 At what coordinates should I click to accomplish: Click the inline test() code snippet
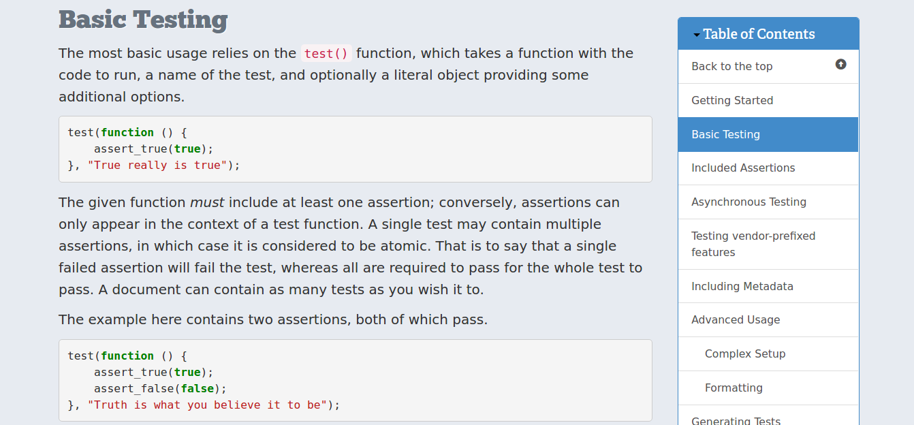click(x=326, y=53)
